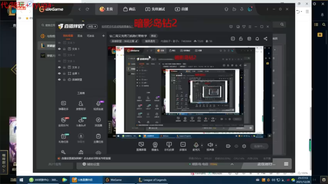328x184 pixels.
Task: Toggle visibility of 全屏 1 layer
Action: [59, 74]
